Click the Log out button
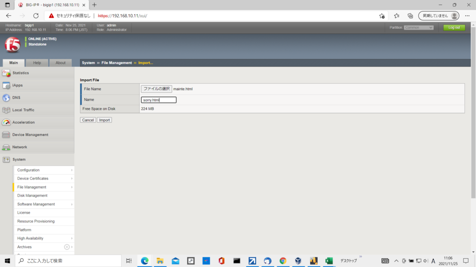 (454, 27)
